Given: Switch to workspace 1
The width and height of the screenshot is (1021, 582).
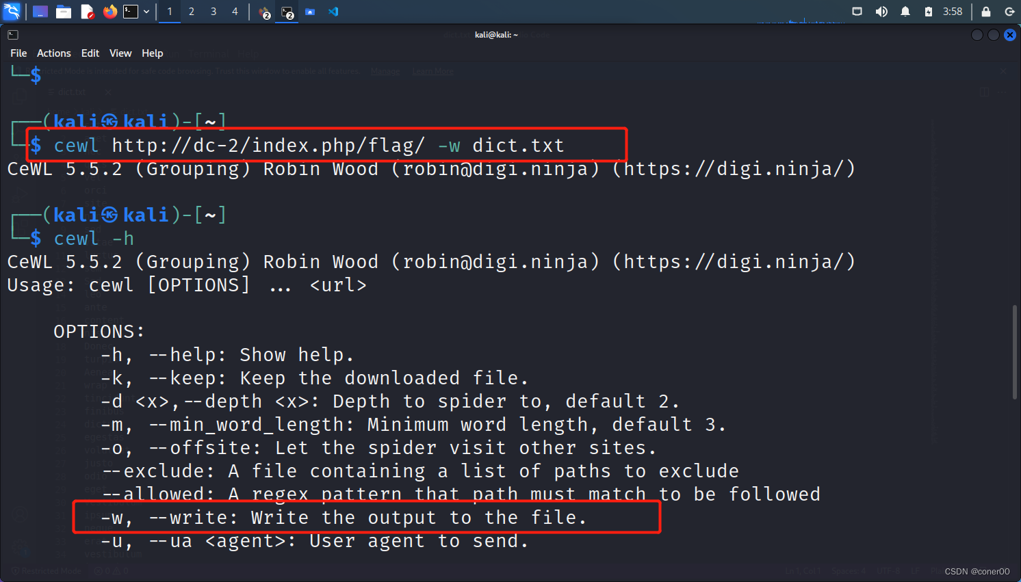Looking at the screenshot, I should point(170,12).
